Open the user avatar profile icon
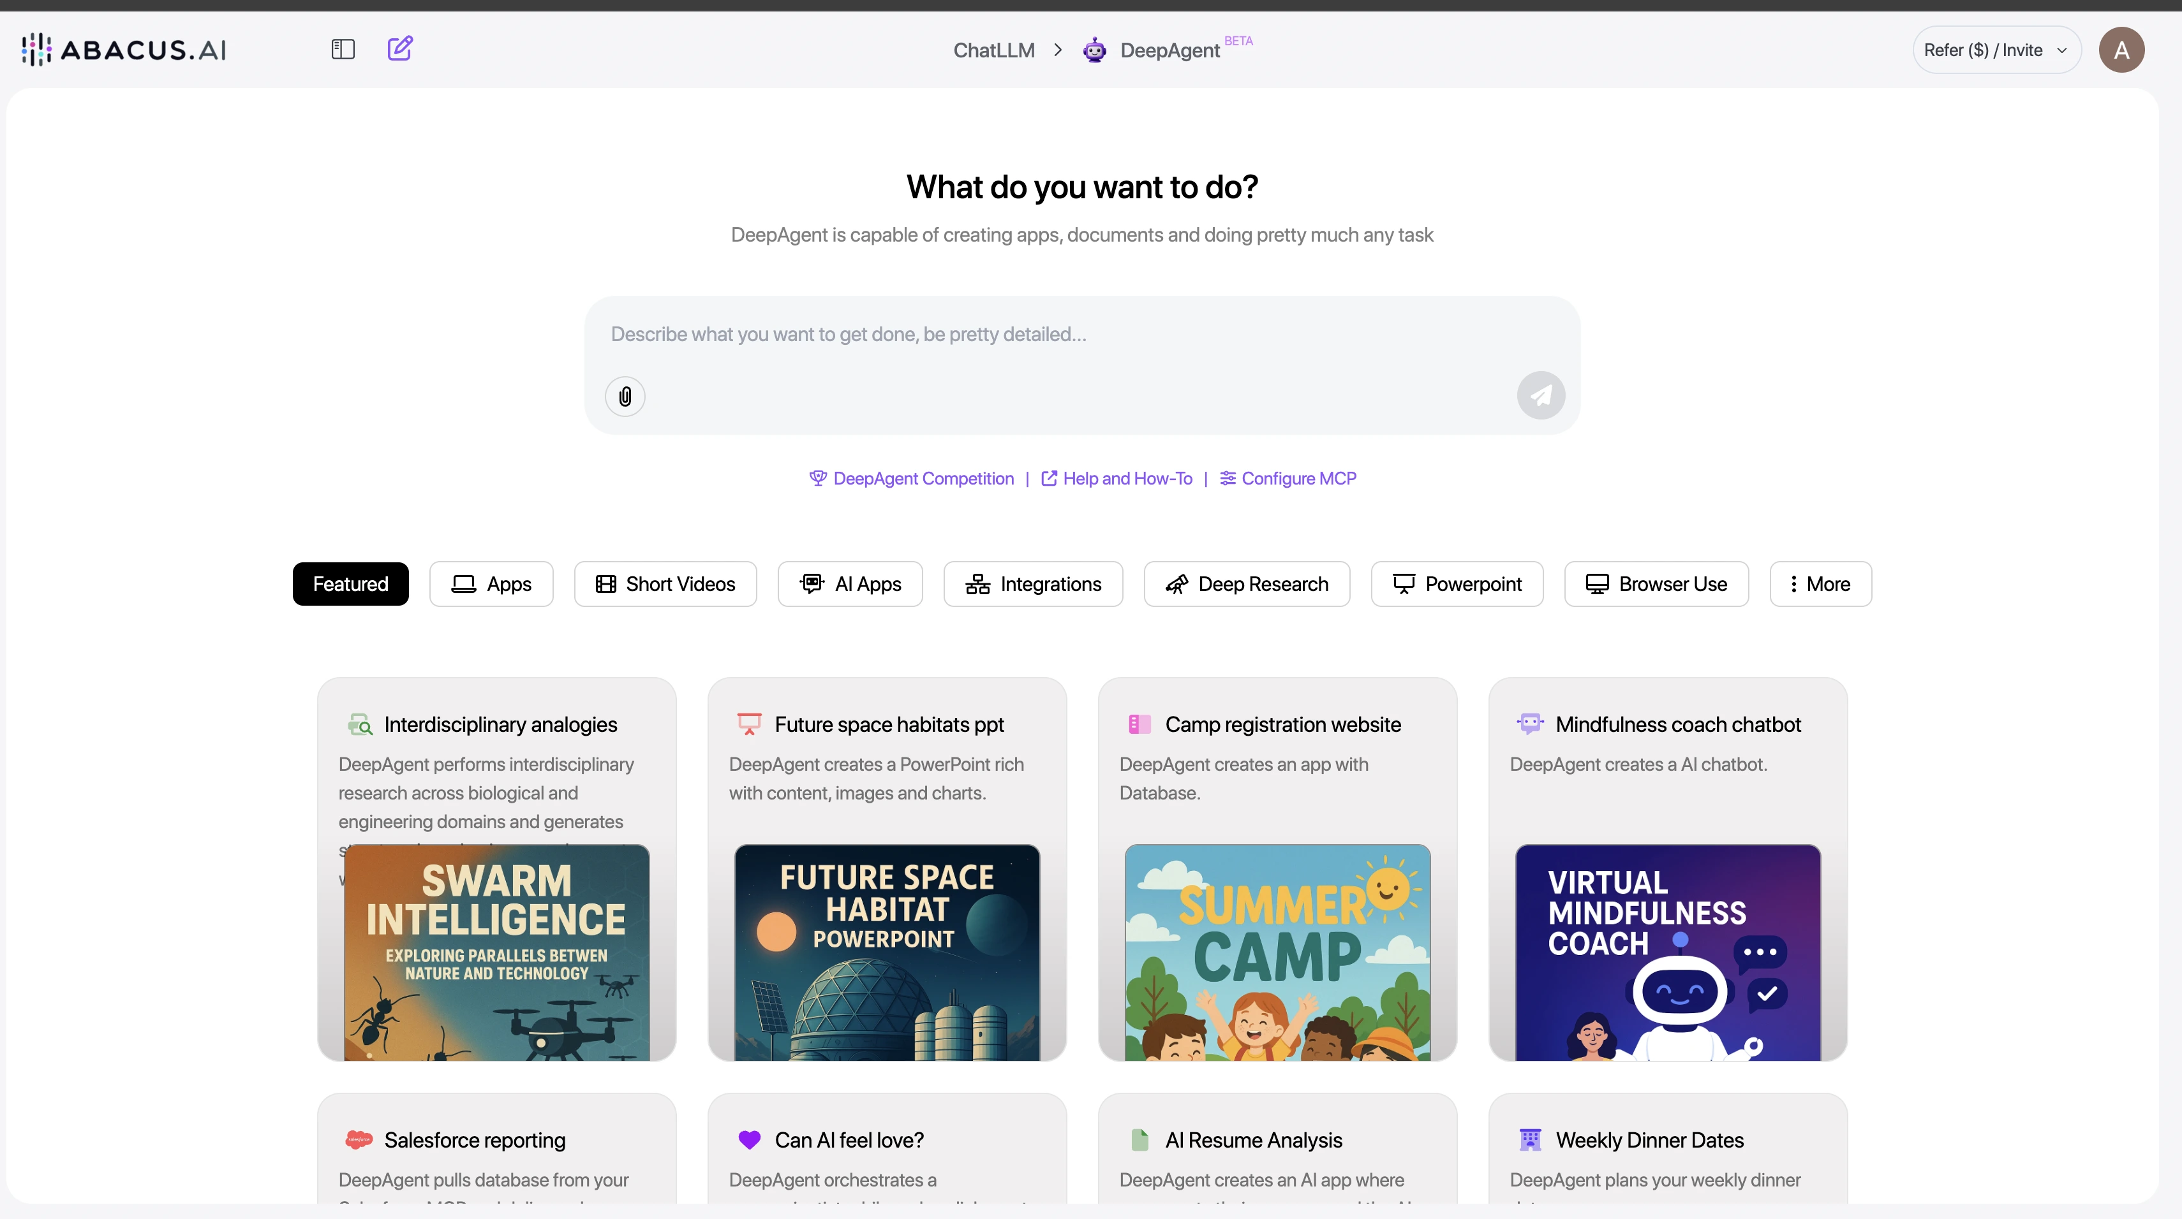 (x=2121, y=50)
